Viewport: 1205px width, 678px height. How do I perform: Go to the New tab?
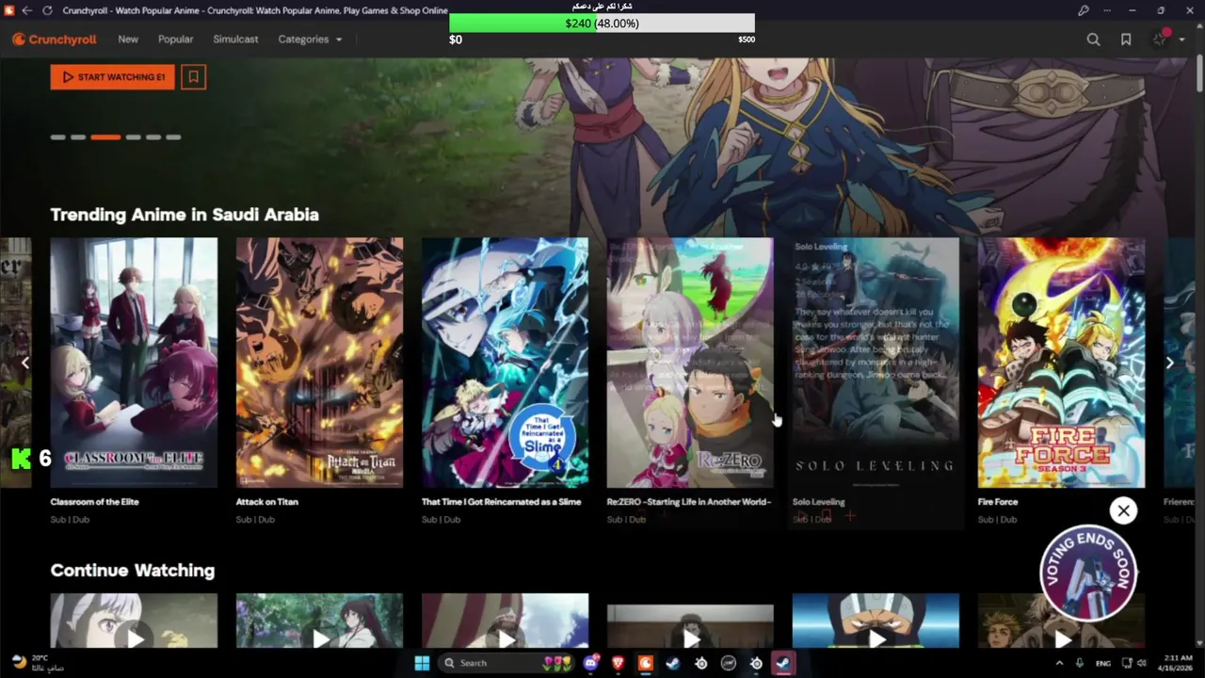[128, 40]
